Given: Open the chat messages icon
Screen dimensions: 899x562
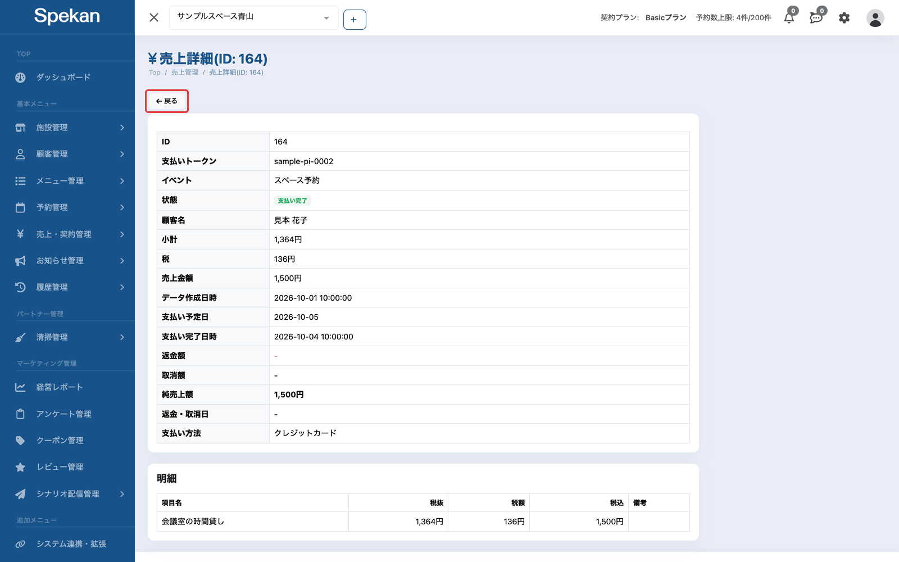Looking at the screenshot, I should pyautogui.click(x=816, y=17).
